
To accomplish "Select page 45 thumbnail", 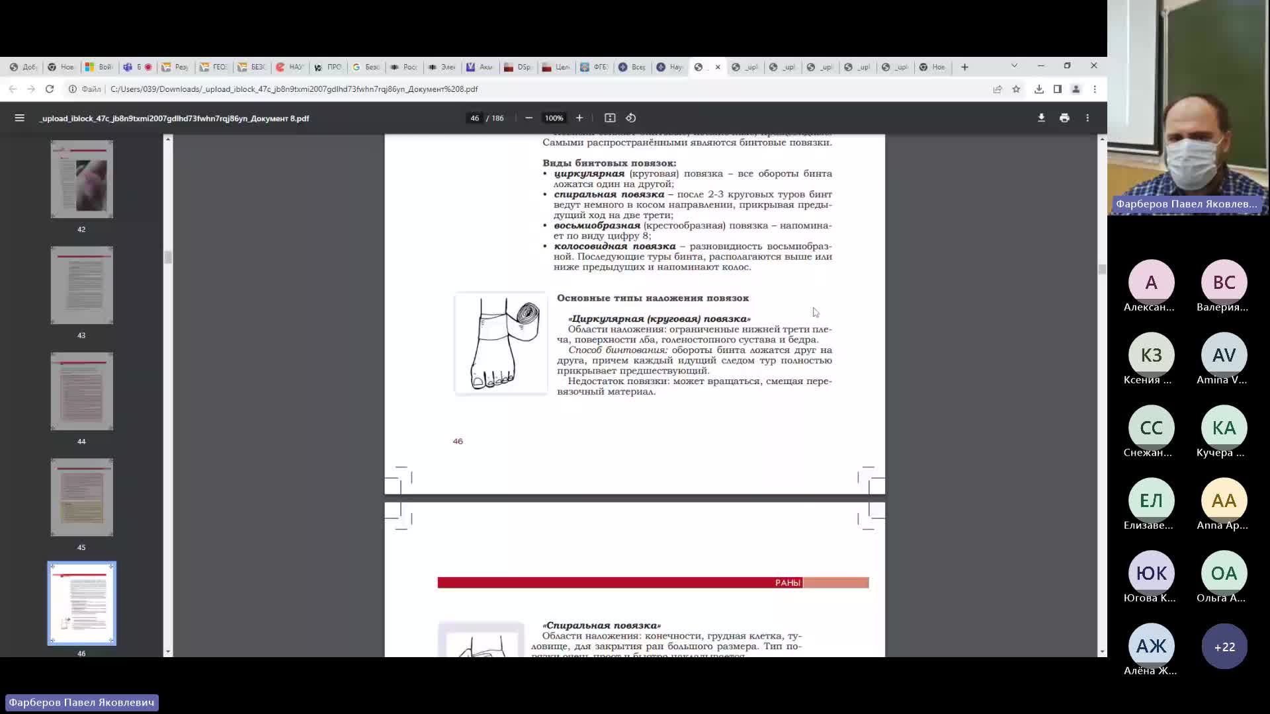I will point(82,497).
